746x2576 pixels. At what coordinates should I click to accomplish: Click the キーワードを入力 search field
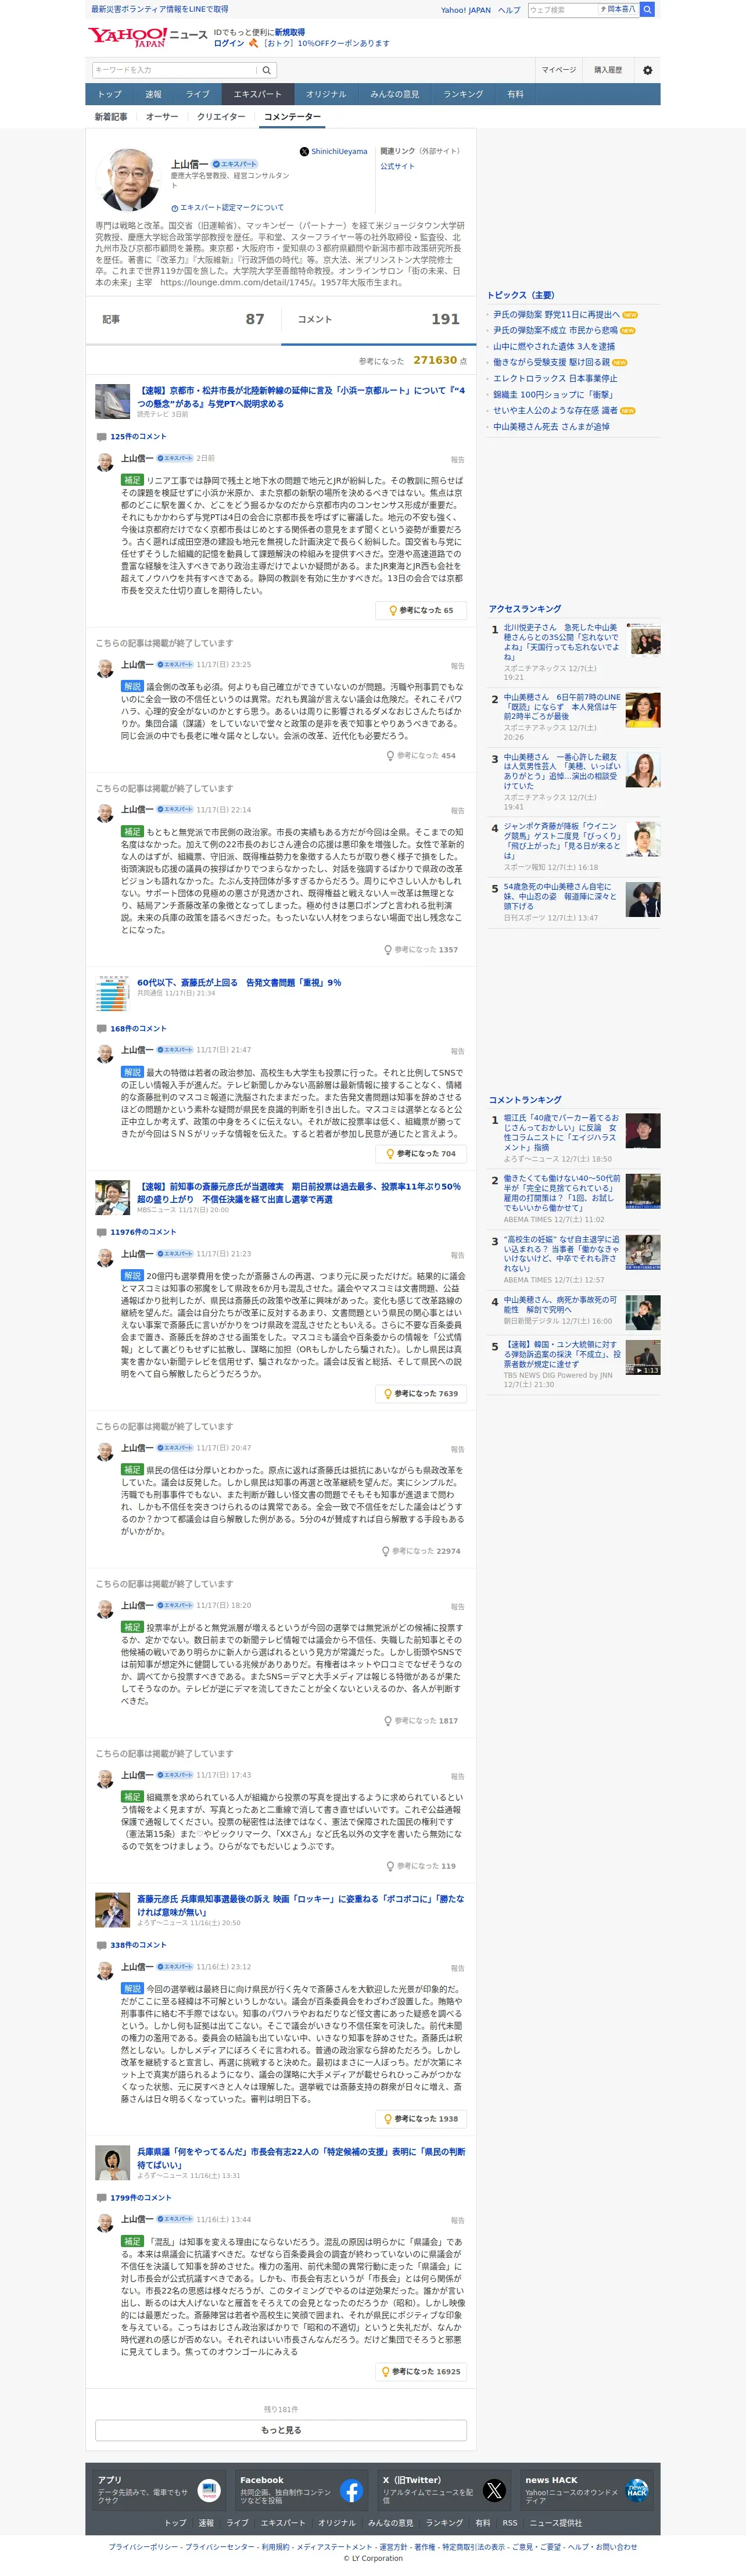point(174,70)
